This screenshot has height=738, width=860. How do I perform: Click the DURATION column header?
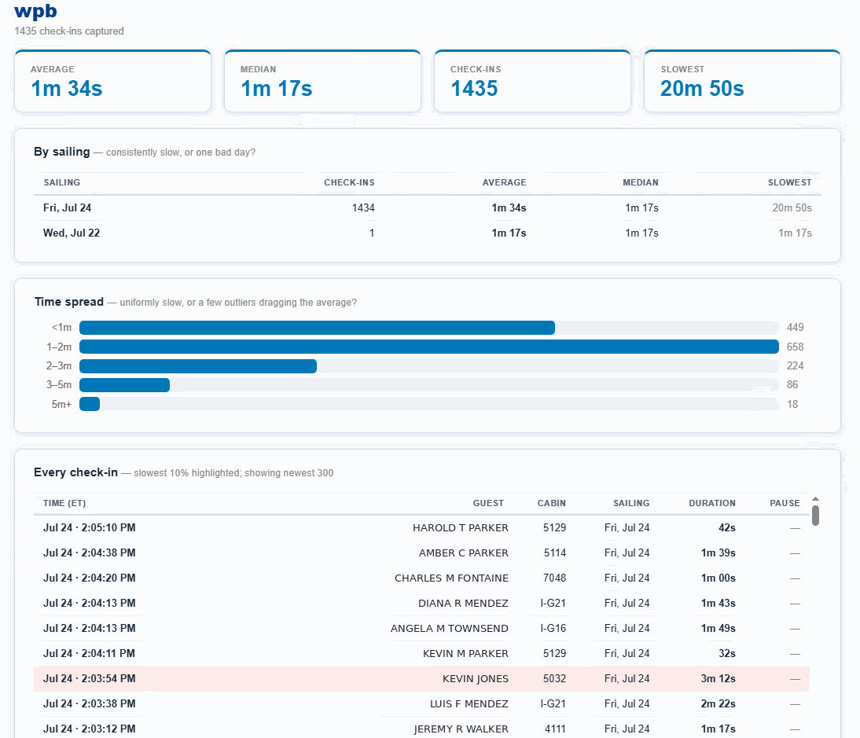tap(712, 503)
